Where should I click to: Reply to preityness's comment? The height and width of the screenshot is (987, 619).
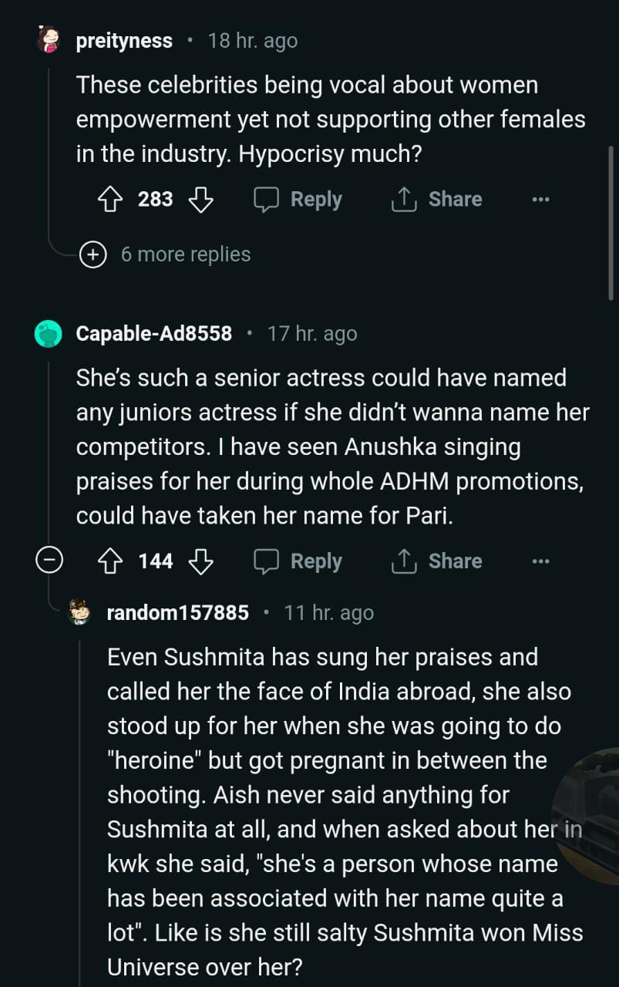coord(298,200)
